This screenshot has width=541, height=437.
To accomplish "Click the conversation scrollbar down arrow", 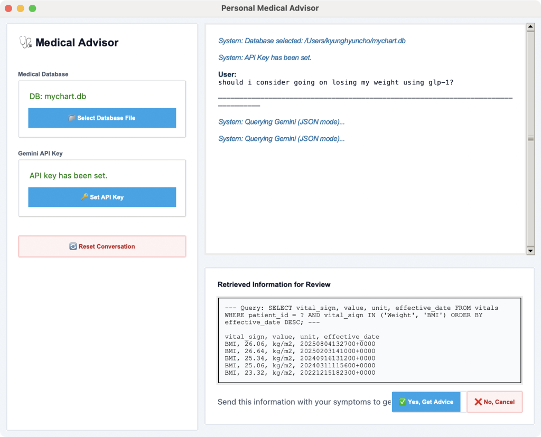I will (530, 251).
